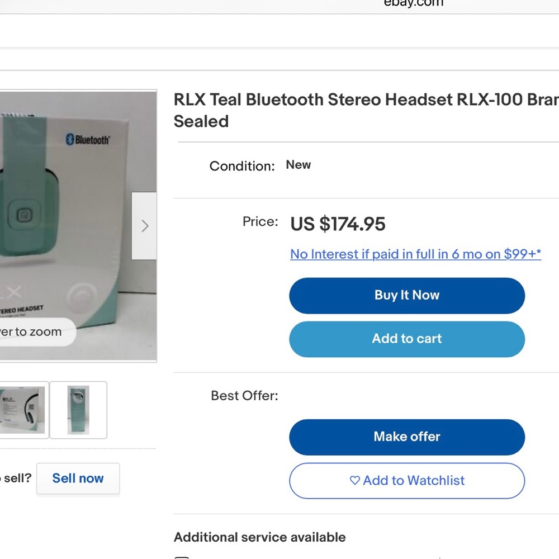Click the RLX Teal Bluetooth Headset title
559x559 pixels.
click(x=366, y=110)
